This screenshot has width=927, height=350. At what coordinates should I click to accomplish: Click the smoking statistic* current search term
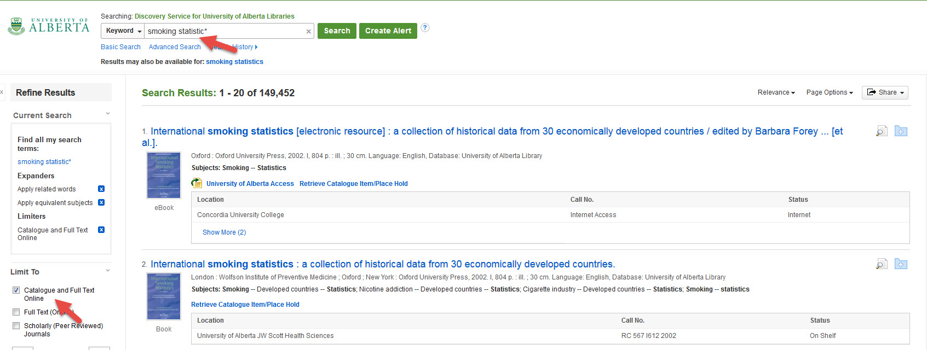pos(44,162)
